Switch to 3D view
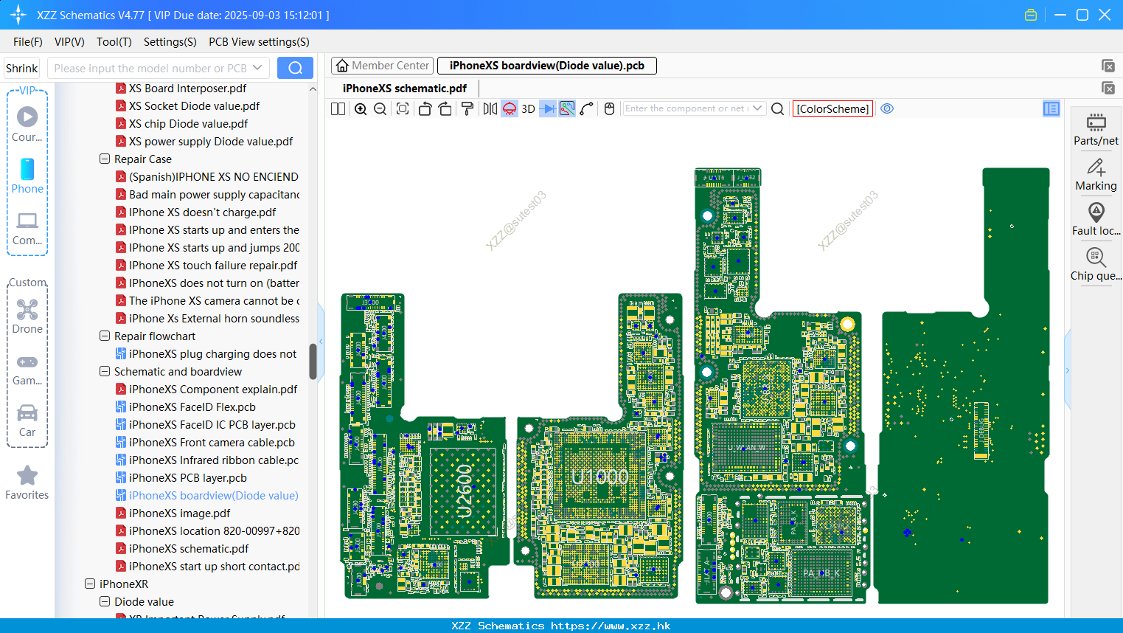 click(528, 108)
